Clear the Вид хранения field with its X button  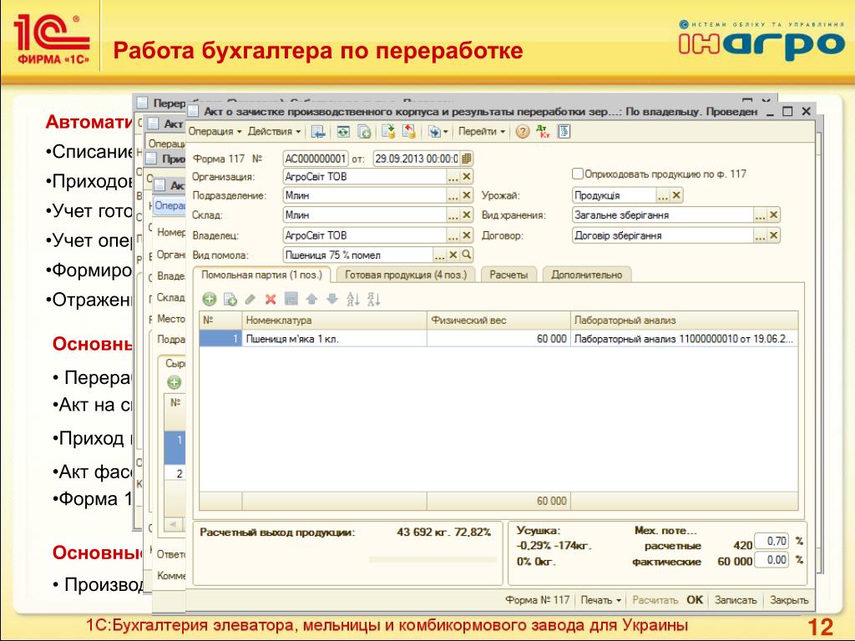[x=774, y=215]
